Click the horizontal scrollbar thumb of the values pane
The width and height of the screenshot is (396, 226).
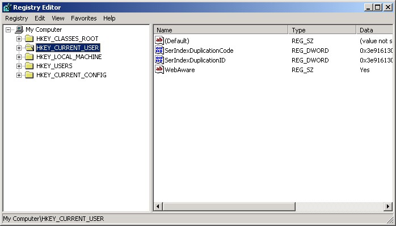point(229,207)
